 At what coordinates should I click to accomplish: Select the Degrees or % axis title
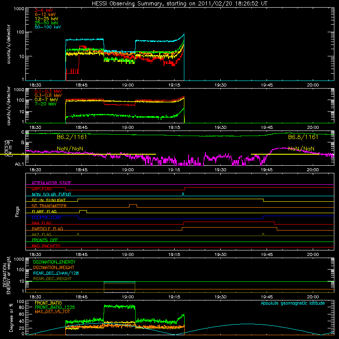coord(11,318)
